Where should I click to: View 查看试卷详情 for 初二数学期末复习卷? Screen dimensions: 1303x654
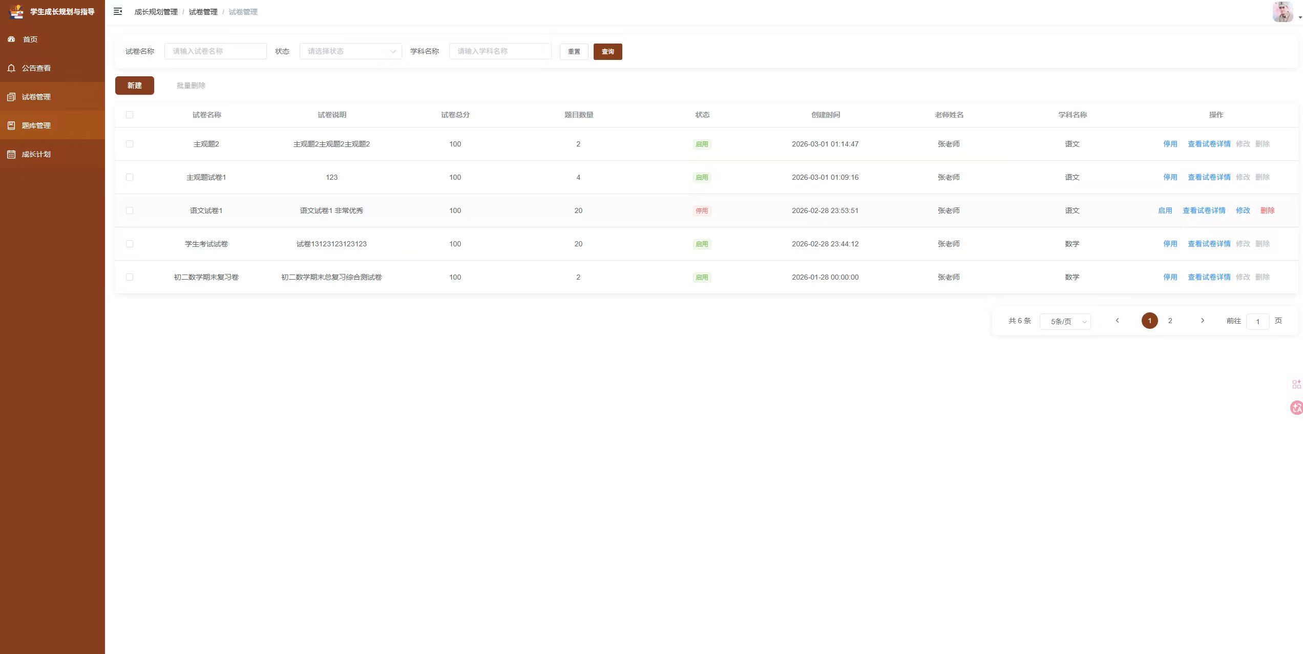[x=1209, y=277]
